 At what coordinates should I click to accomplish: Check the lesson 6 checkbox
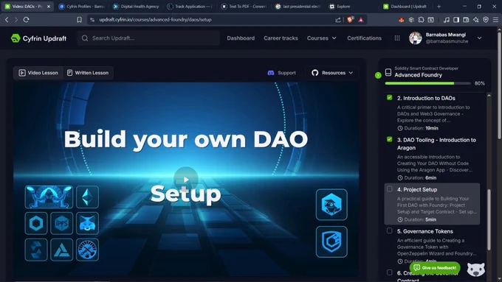coord(389,272)
